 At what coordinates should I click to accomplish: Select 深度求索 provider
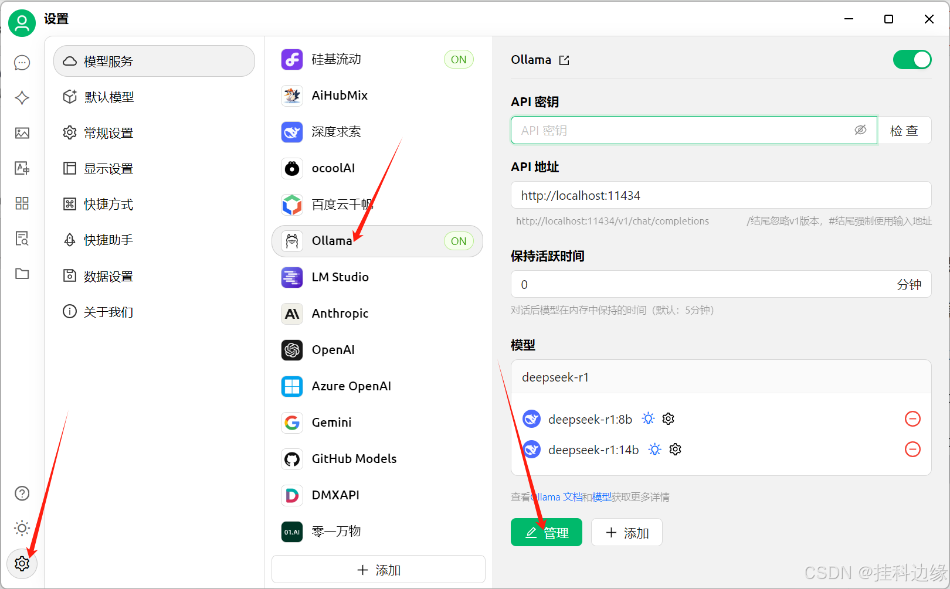(x=377, y=132)
